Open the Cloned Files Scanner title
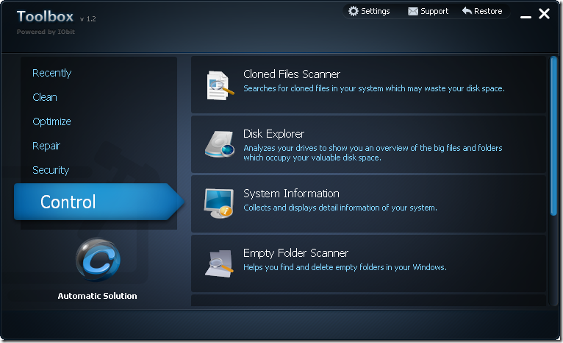The height and width of the screenshot is (343, 563). point(292,74)
